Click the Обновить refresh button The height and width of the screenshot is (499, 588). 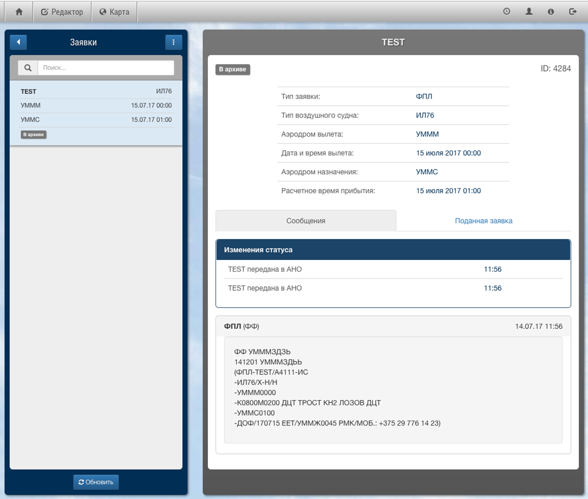(96, 482)
